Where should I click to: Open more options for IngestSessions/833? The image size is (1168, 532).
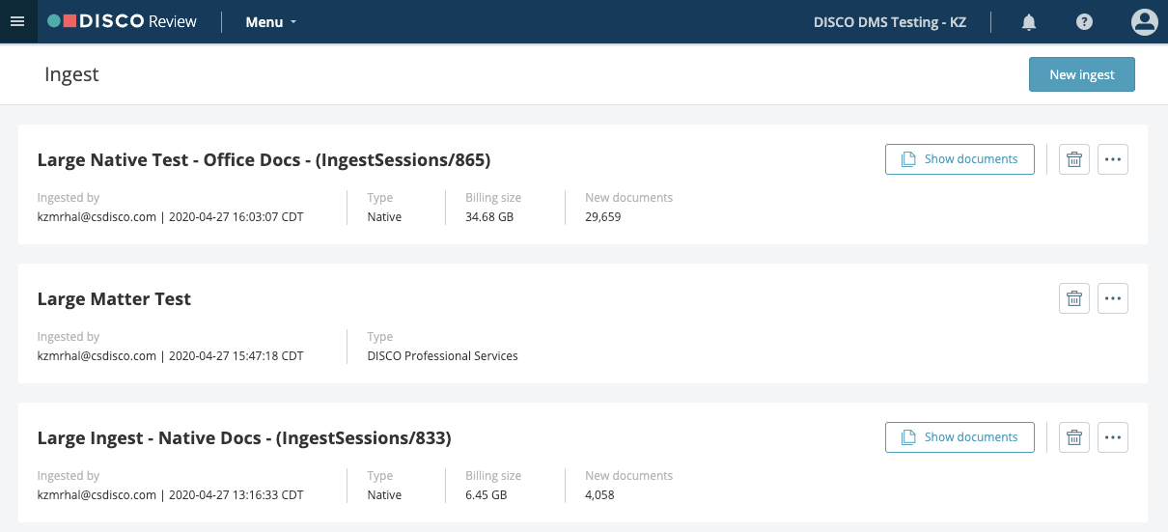pos(1113,437)
